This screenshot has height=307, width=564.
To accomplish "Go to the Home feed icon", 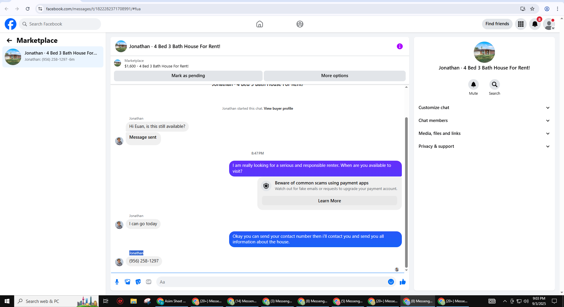I will click(x=260, y=24).
